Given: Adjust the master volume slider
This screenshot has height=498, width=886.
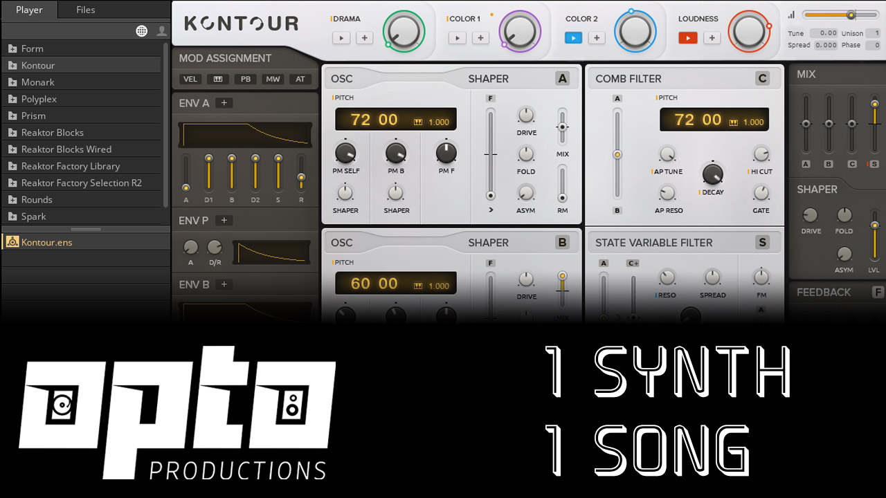Looking at the screenshot, I should tap(841, 15).
